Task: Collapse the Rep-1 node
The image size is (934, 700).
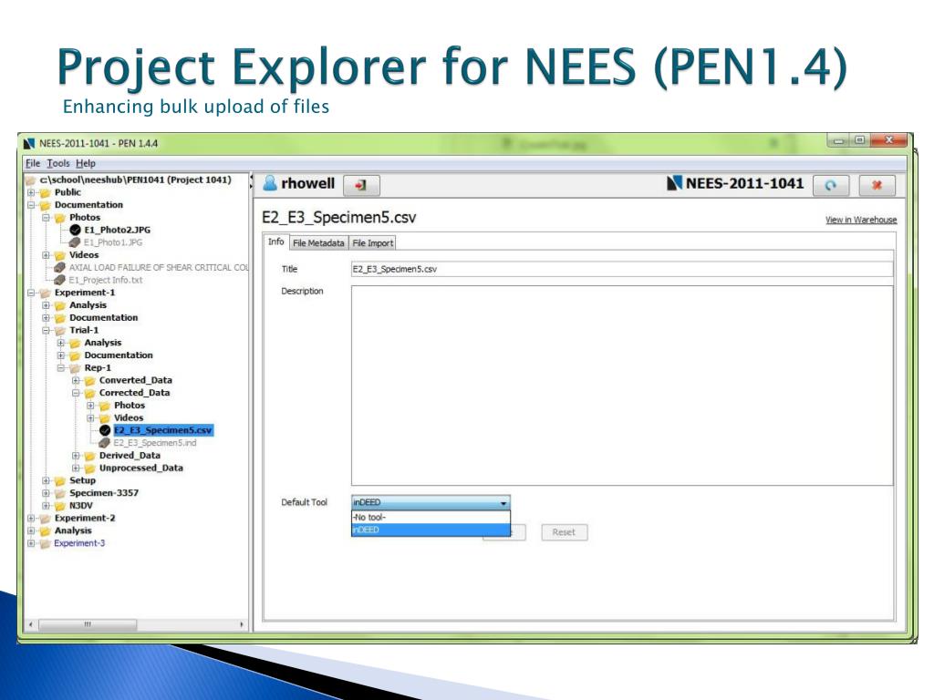Action: click(61, 368)
